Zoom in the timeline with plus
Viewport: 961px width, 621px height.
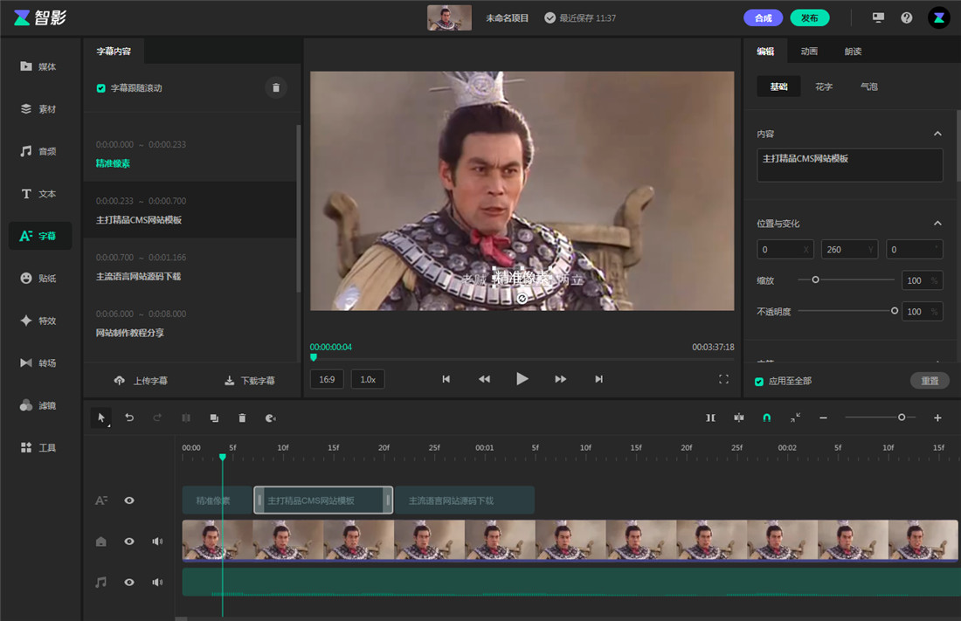(x=937, y=417)
